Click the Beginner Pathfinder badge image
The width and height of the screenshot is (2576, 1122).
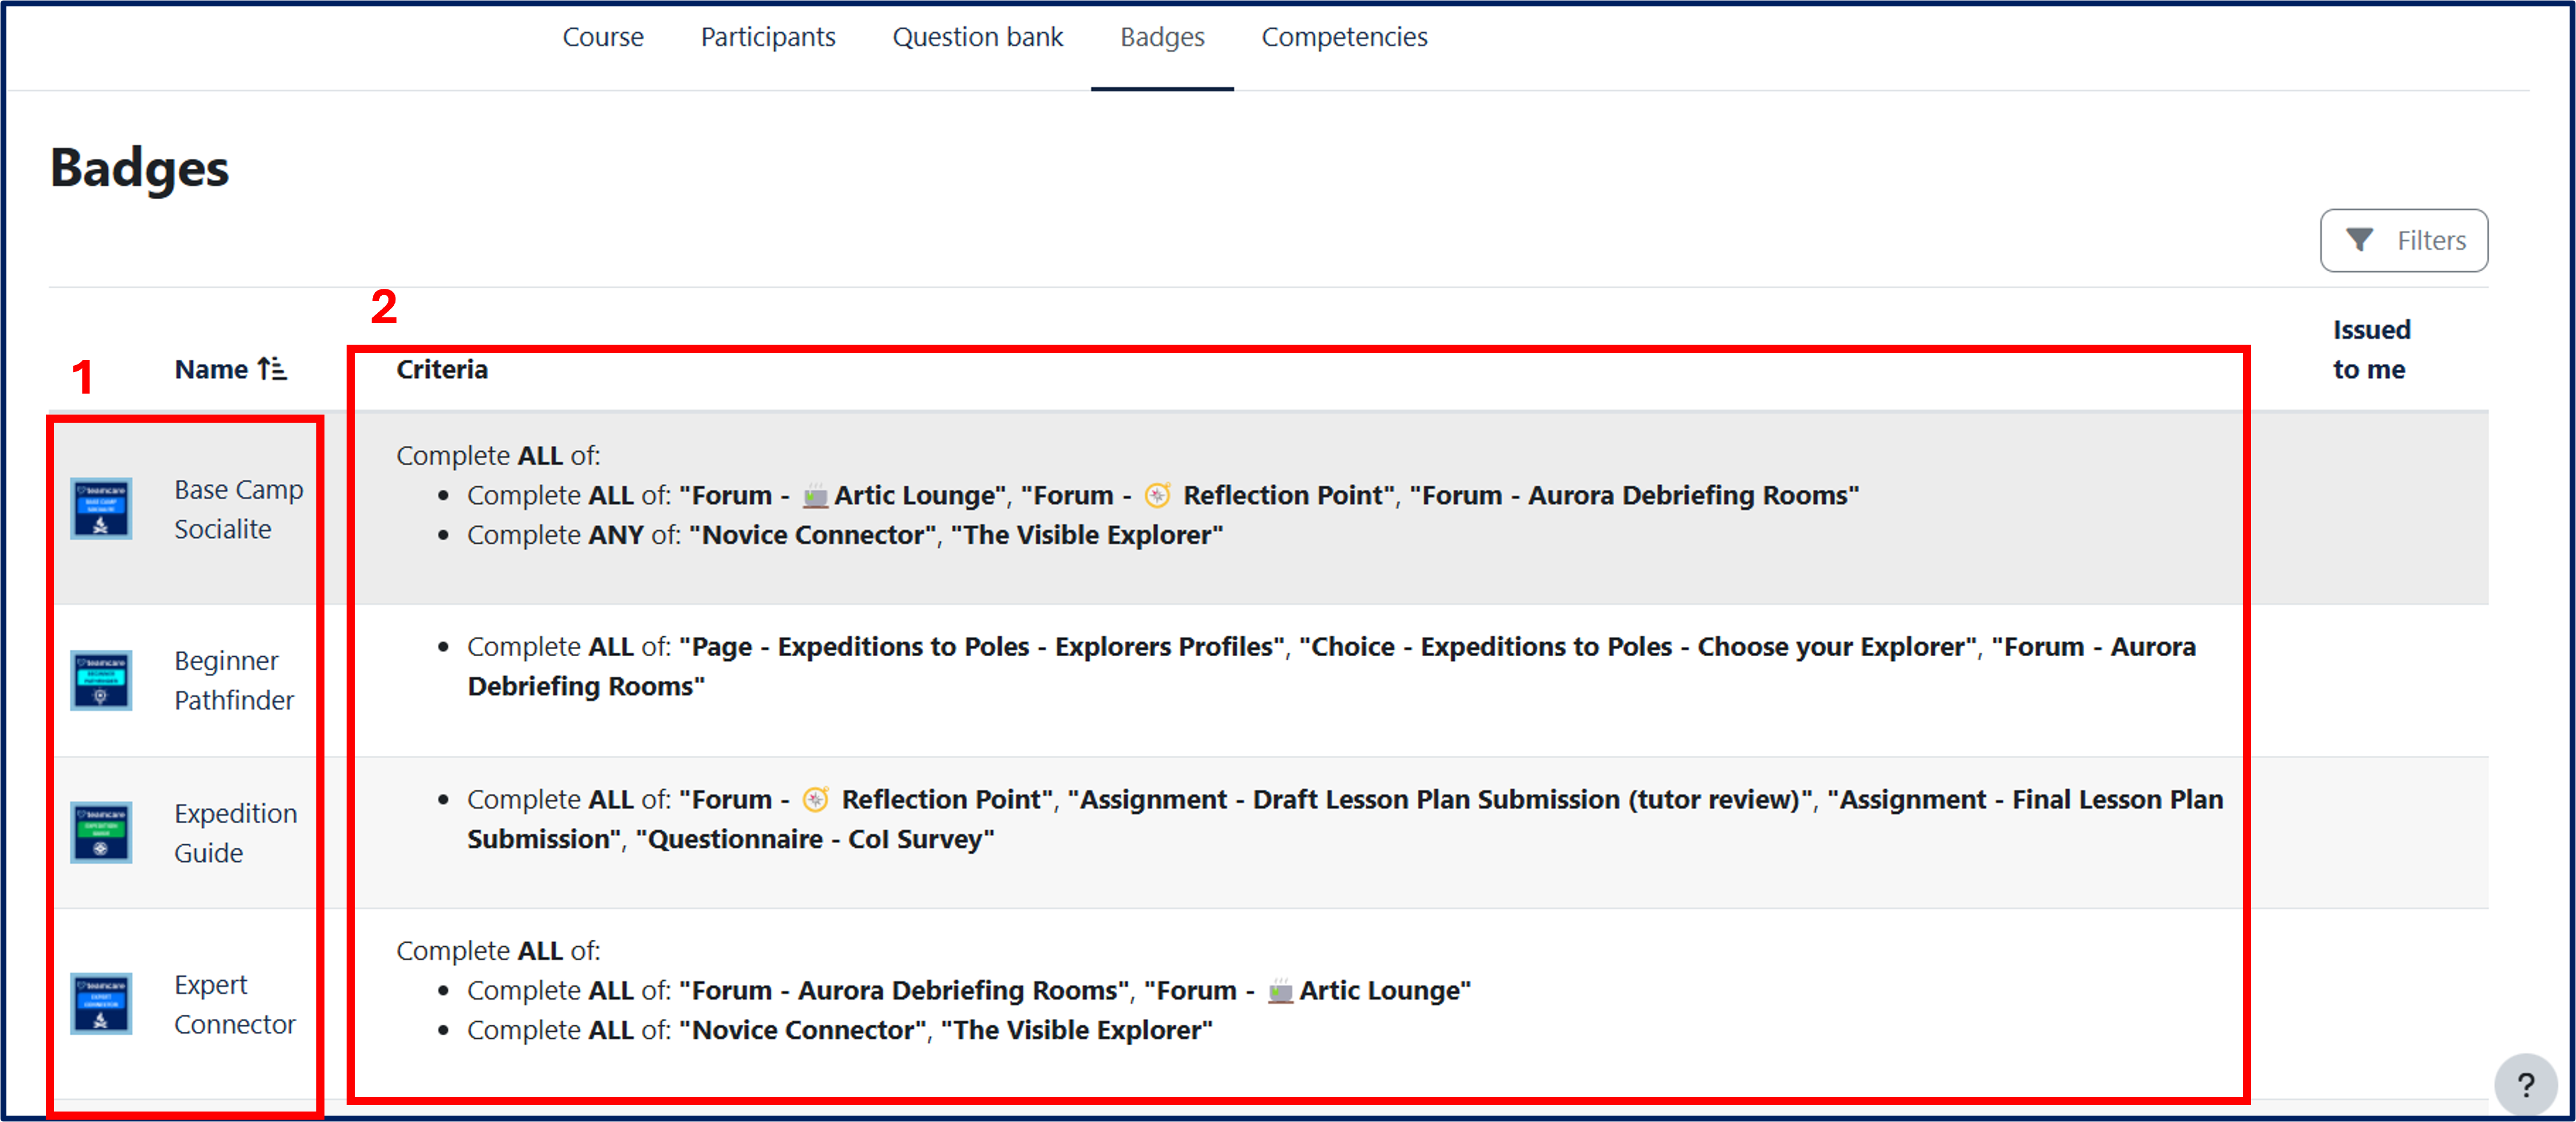click(x=101, y=681)
